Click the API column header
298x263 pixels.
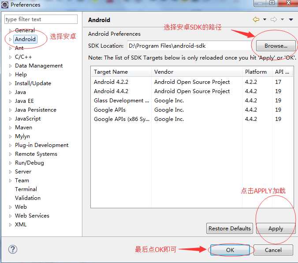[283, 72]
